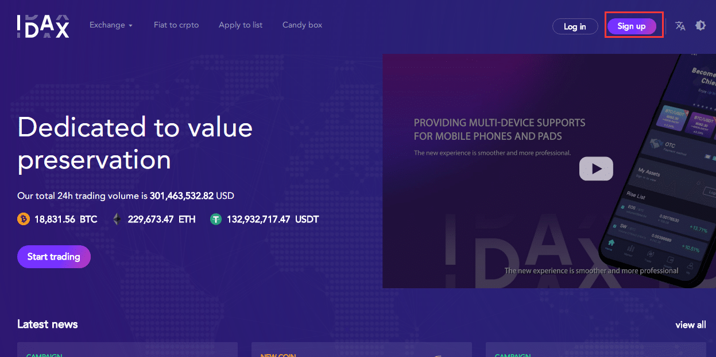This screenshot has width=716, height=357.
Task: Toggle the day/night theme icon
Action: point(700,26)
